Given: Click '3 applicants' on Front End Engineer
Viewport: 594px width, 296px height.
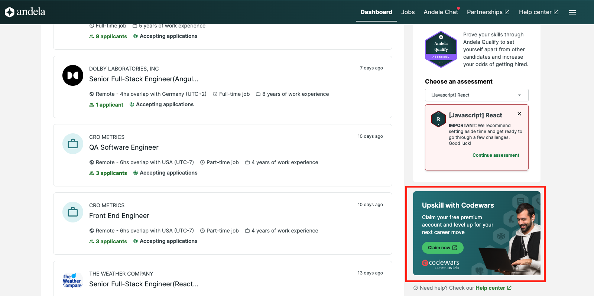Looking at the screenshot, I should [x=111, y=241].
